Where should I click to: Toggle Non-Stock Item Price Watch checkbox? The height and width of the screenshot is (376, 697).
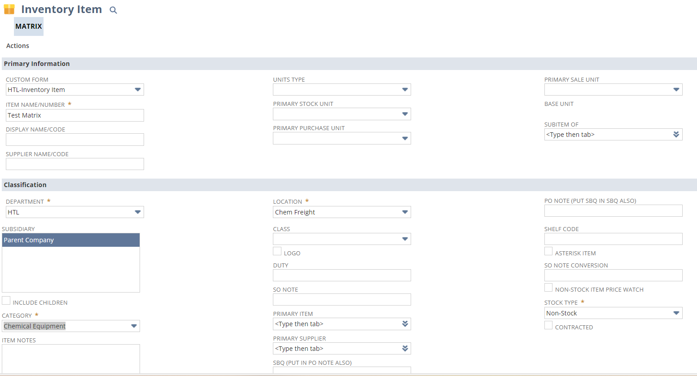[x=548, y=288]
